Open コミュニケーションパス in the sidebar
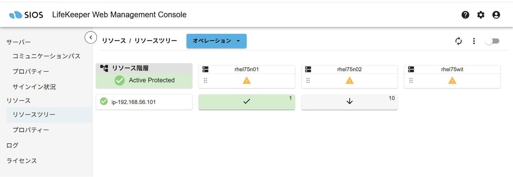The width and height of the screenshot is (513, 177). (x=46, y=56)
